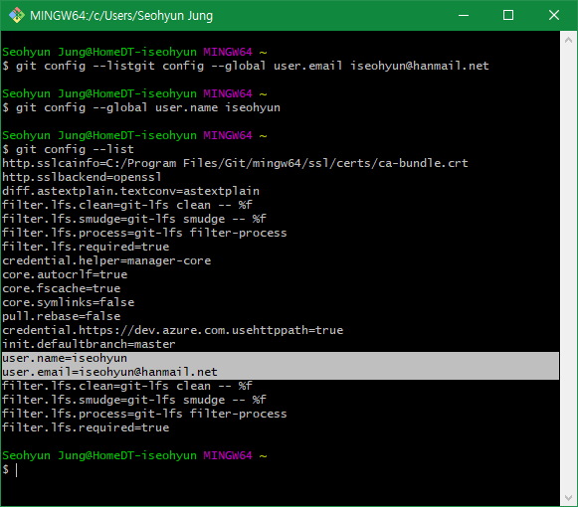Click the 'http.sslcainfo' ca-bundle.crt line

(x=235, y=163)
